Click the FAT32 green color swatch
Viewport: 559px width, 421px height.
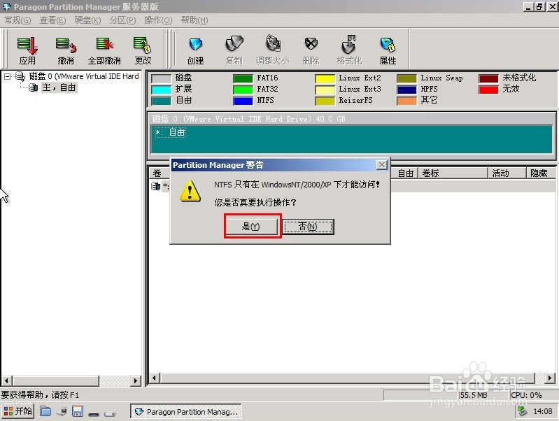point(243,90)
